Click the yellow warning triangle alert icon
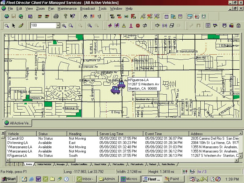This screenshot has height=183, width=244. click(124, 26)
